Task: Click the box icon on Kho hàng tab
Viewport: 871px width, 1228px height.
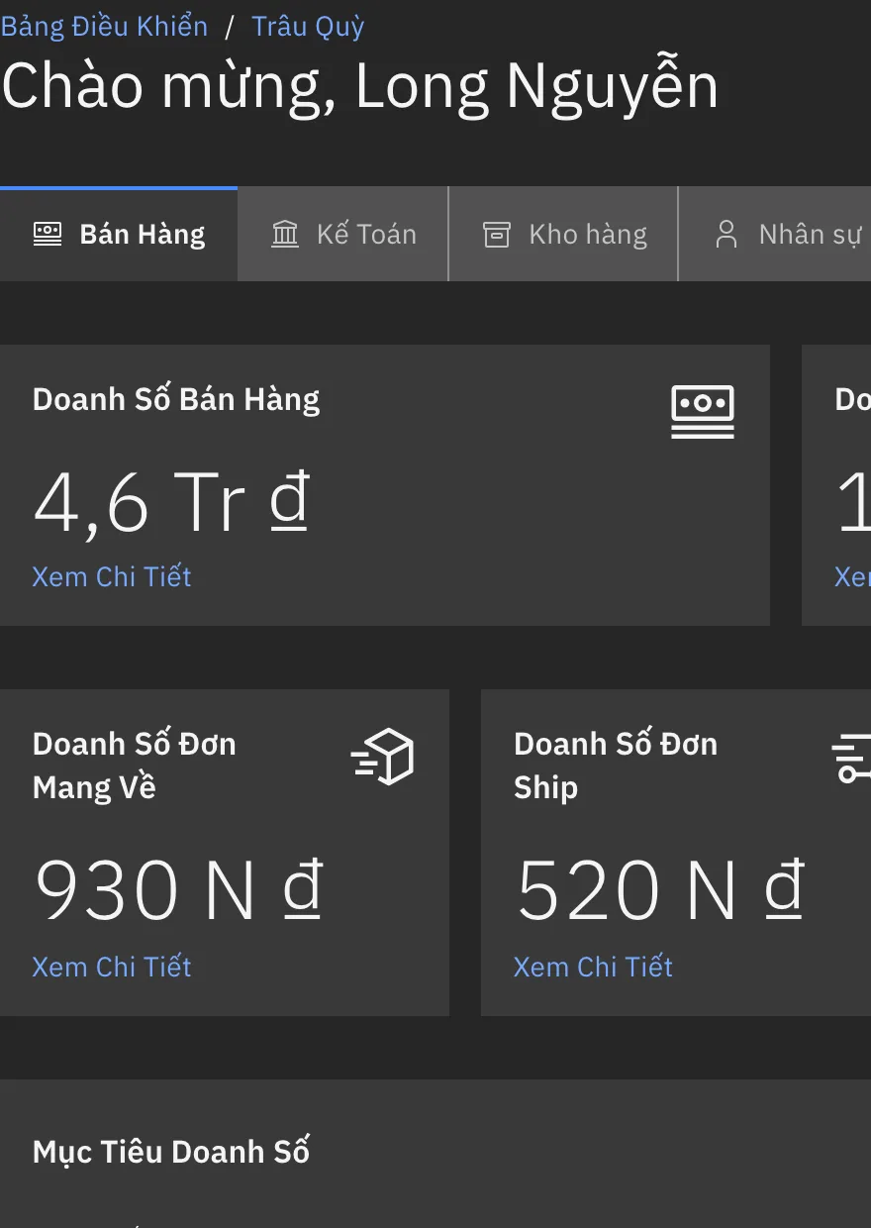Action: 496,234
